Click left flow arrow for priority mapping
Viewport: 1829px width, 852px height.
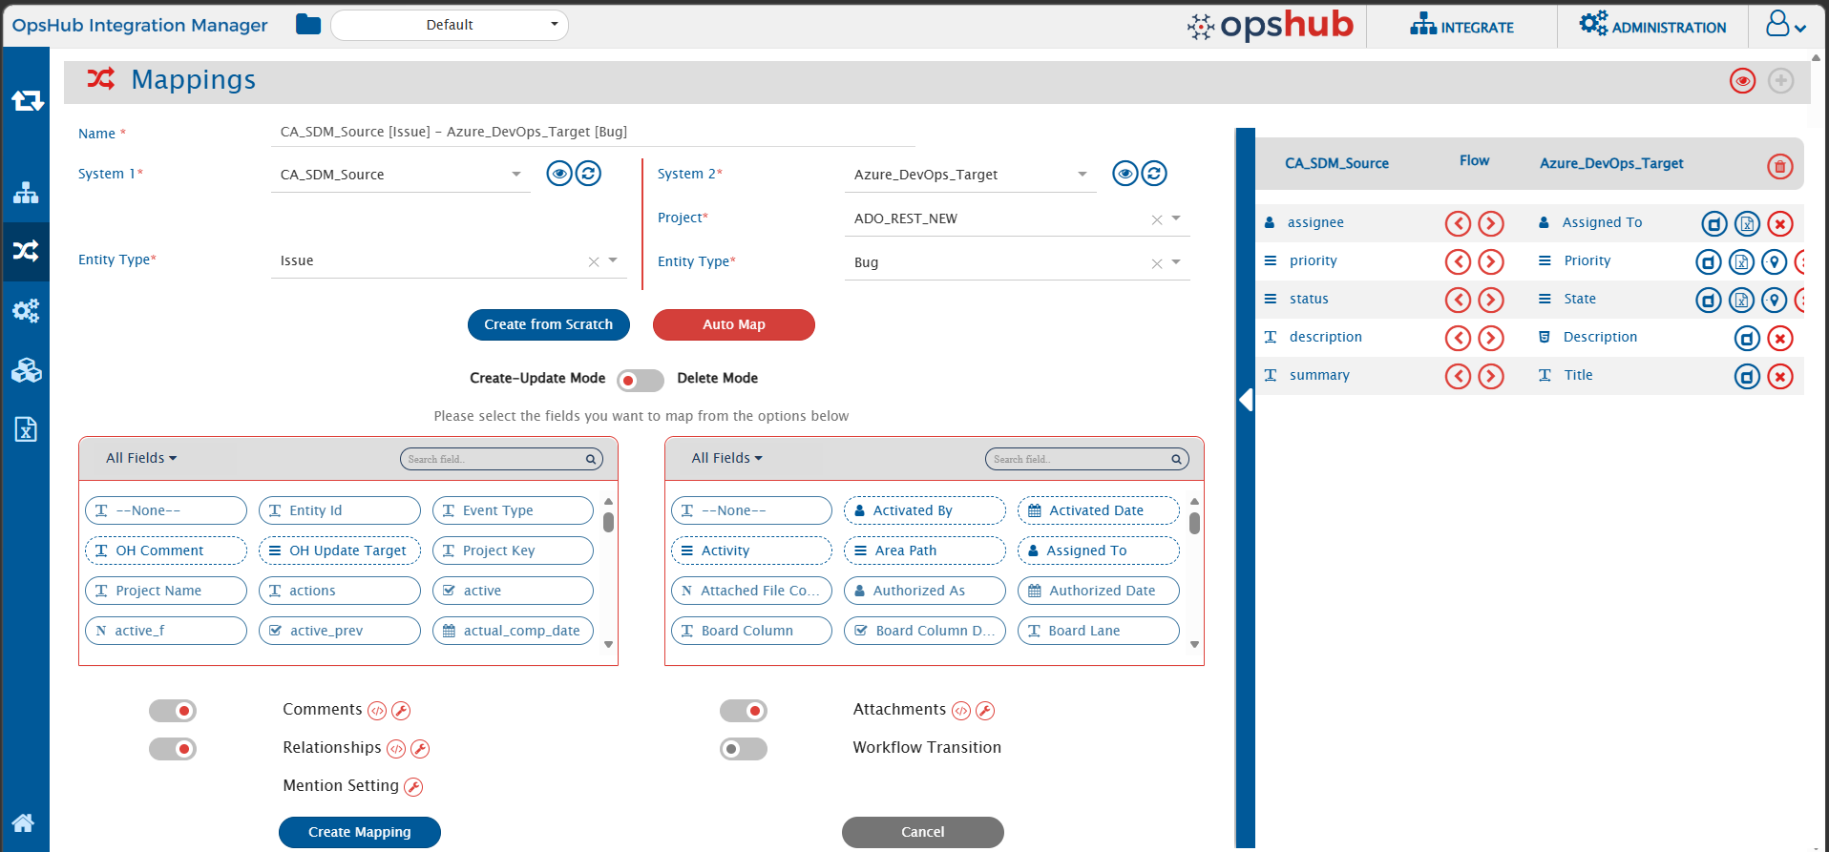[1458, 261]
